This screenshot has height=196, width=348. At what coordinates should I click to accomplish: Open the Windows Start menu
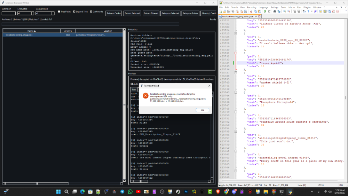coord(58,191)
